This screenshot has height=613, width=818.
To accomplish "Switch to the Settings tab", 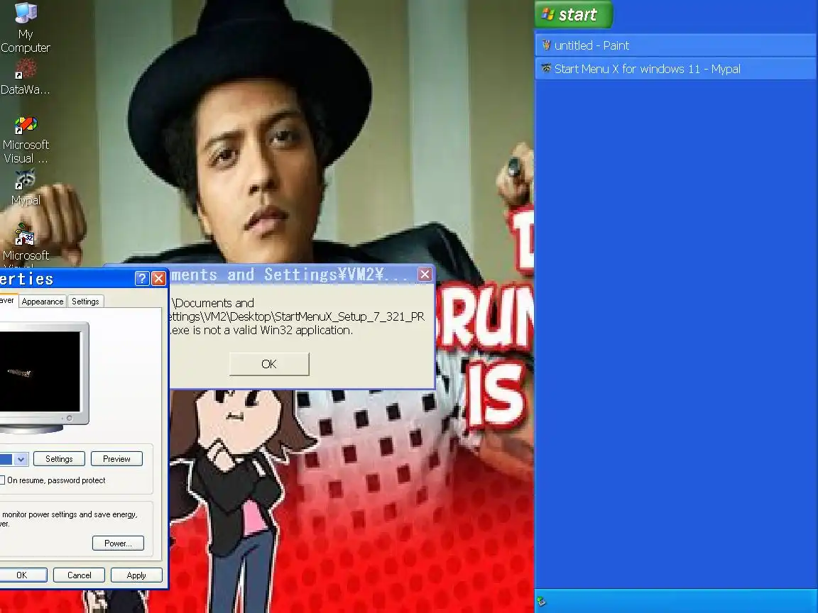I will 85,302.
